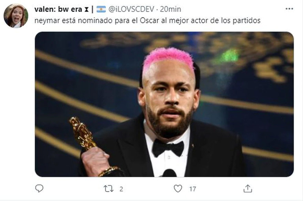Click the black bow tie in the photo

point(168,148)
